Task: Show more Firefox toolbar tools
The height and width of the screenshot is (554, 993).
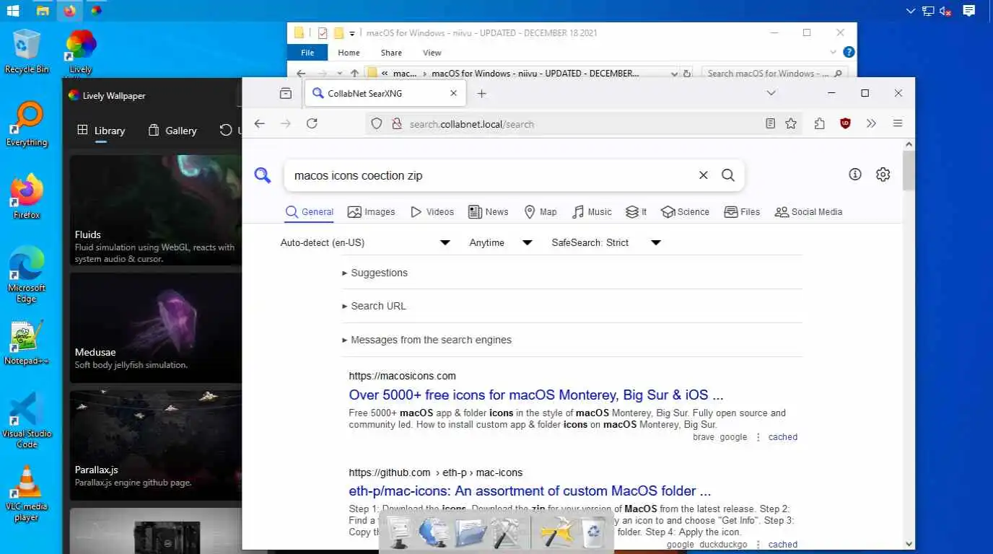Action: pos(871,124)
